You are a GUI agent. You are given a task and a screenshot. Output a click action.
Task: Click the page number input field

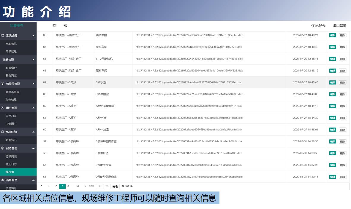click(x=100, y=186)
